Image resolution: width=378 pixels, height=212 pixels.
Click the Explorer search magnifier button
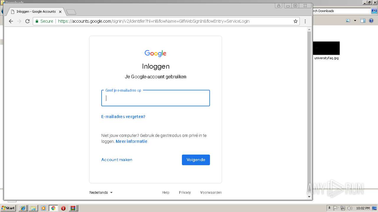[x=374, y=11]
